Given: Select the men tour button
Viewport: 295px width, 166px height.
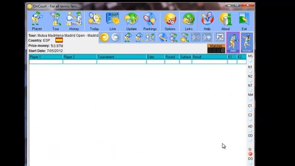Looking at the screenshot, I should 233,42.
